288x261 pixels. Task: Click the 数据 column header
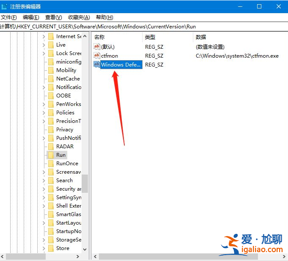[x=241, y=37]
